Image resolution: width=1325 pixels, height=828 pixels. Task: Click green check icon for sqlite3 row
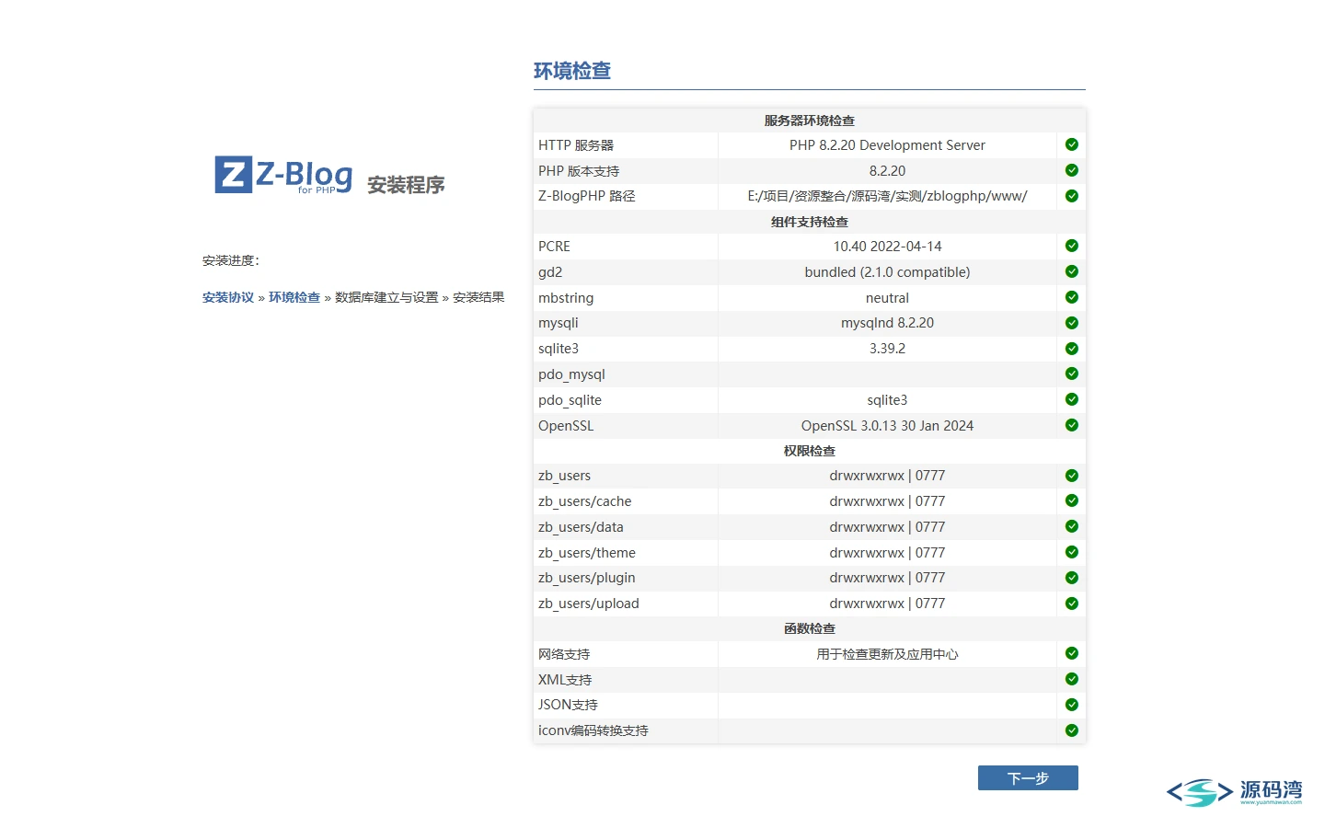tap(1072, 349)
